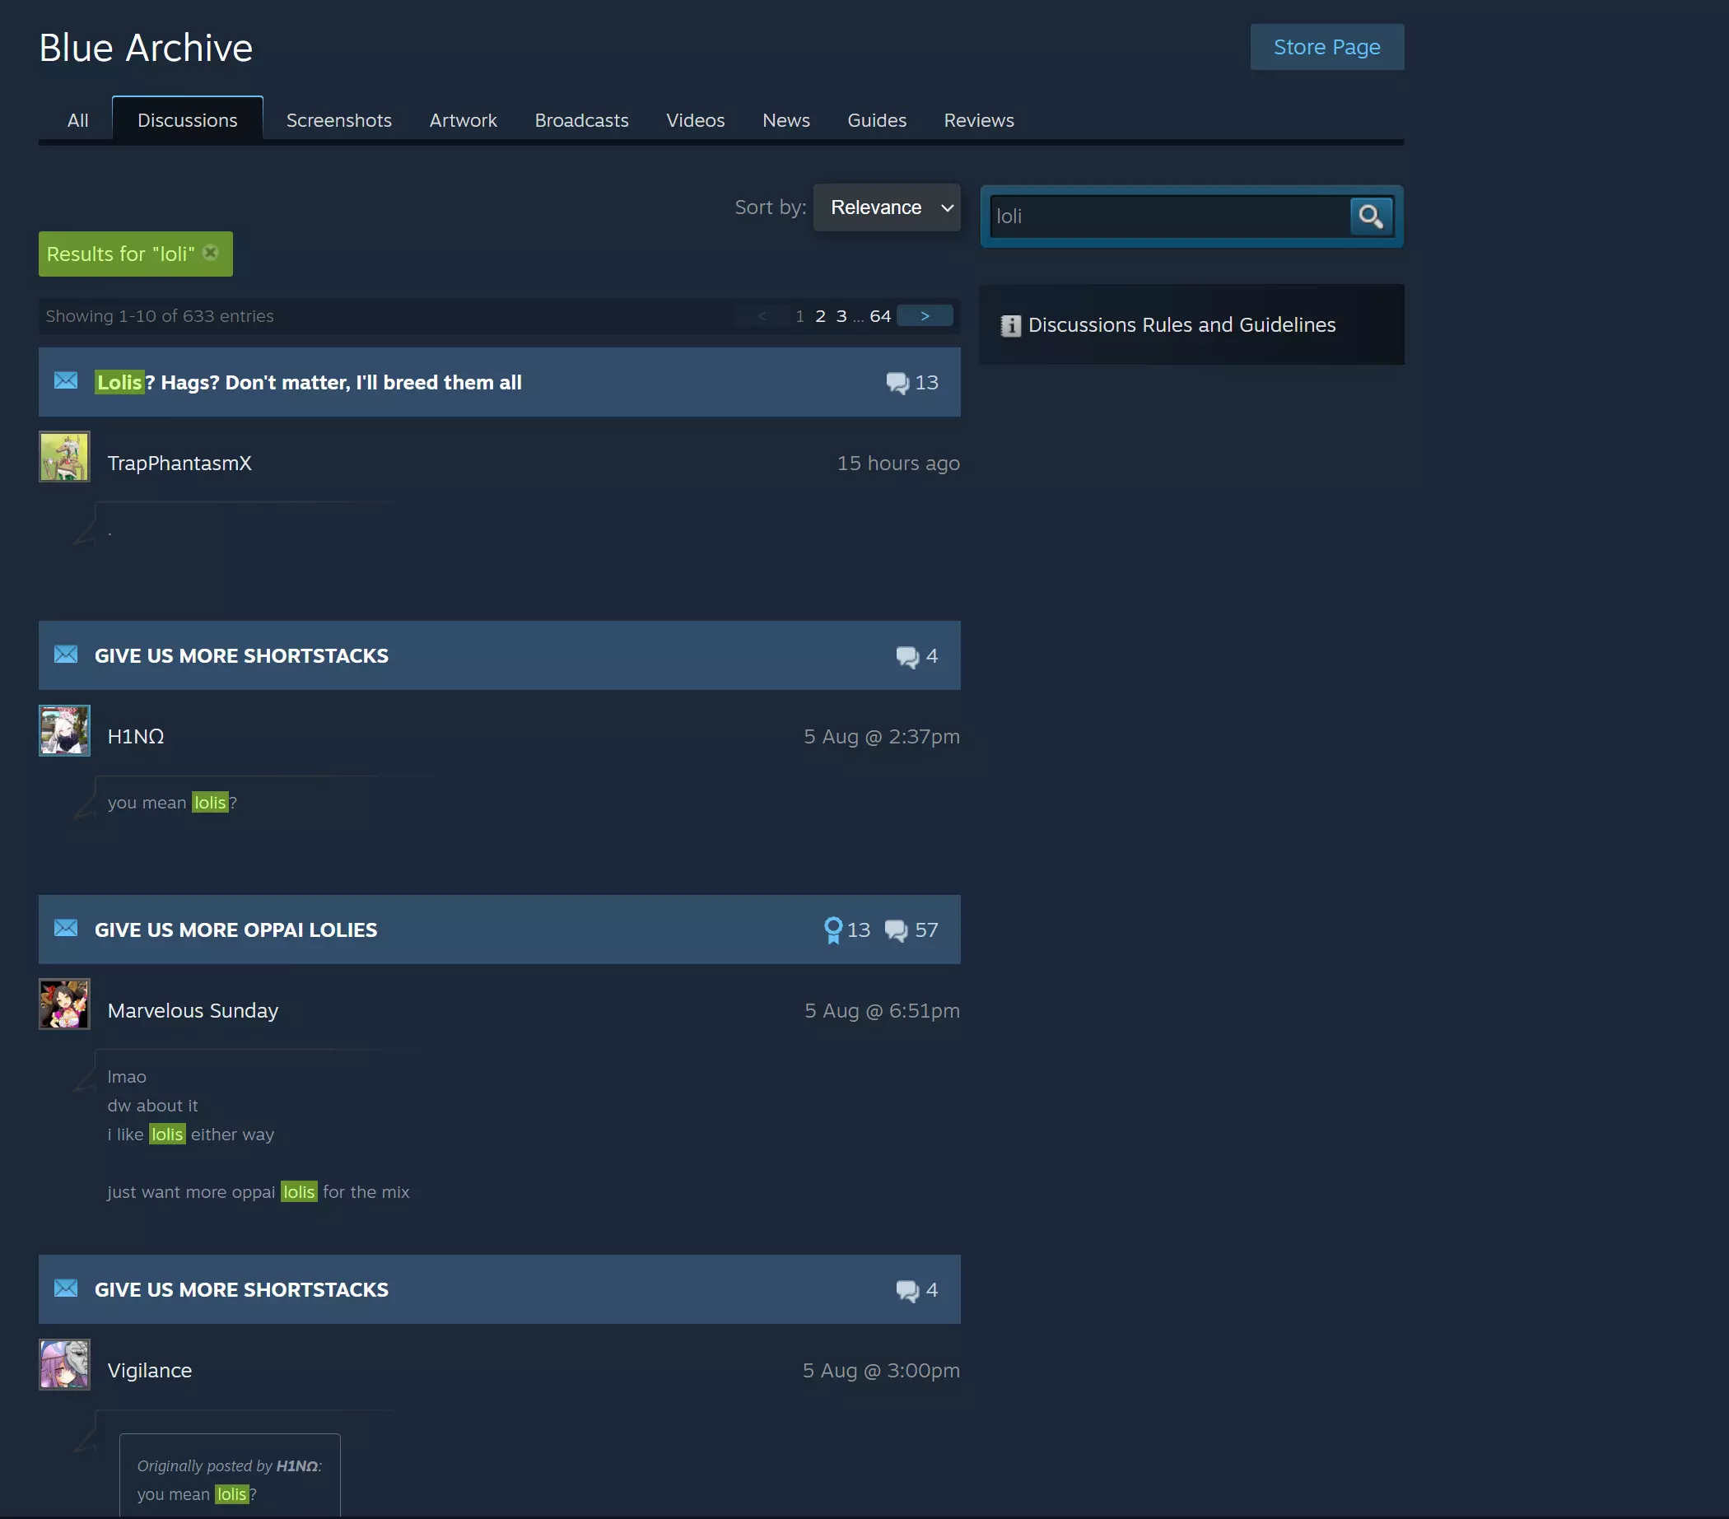This screenshot has width=1729, height=1519.
Task: Click the envelope icon on the "Lolis? Hags?" thread
Action: click(x=66, y=380)
